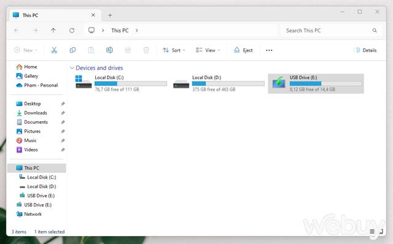
Task: Click the Copy icon in toolbar
Action: coord(72,50)
